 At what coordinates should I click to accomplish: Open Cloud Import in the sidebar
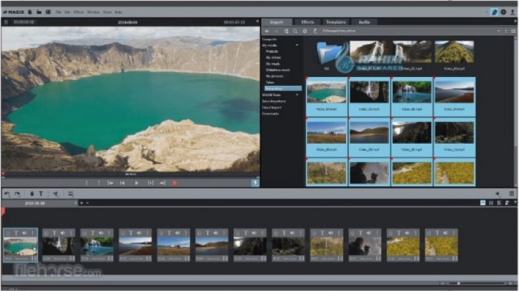[x=271, y=107]
